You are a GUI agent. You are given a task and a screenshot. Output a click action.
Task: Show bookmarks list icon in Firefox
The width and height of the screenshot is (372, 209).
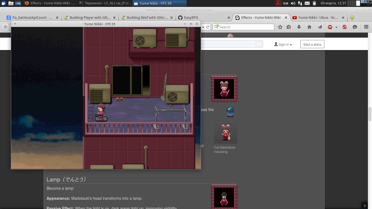pyautogui.click(x=289, y=27)
